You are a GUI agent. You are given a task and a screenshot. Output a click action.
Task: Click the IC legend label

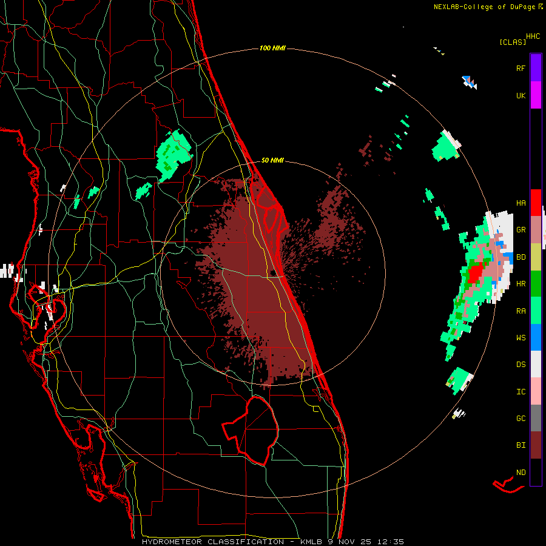[x=521, y=392]
